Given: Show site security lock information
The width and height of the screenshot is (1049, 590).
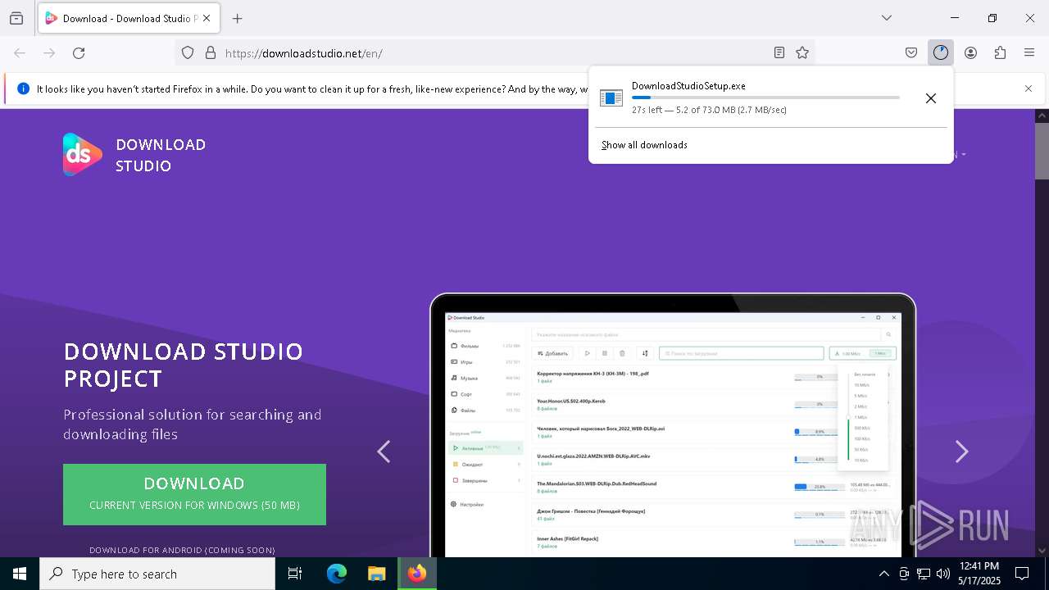Looking at the screenshot, I should click(211, 52).
